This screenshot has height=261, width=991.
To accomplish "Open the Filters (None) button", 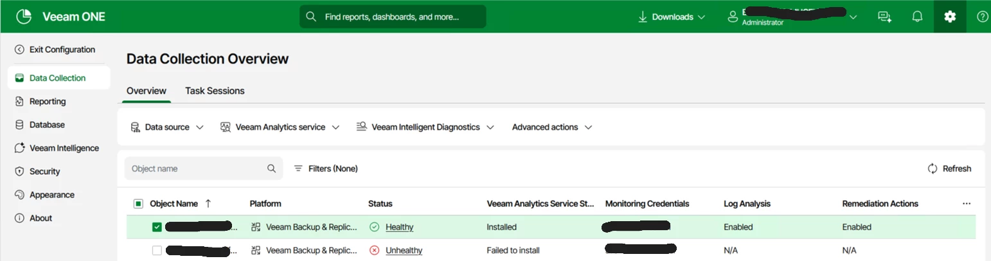I will click(x=326, y=168).
